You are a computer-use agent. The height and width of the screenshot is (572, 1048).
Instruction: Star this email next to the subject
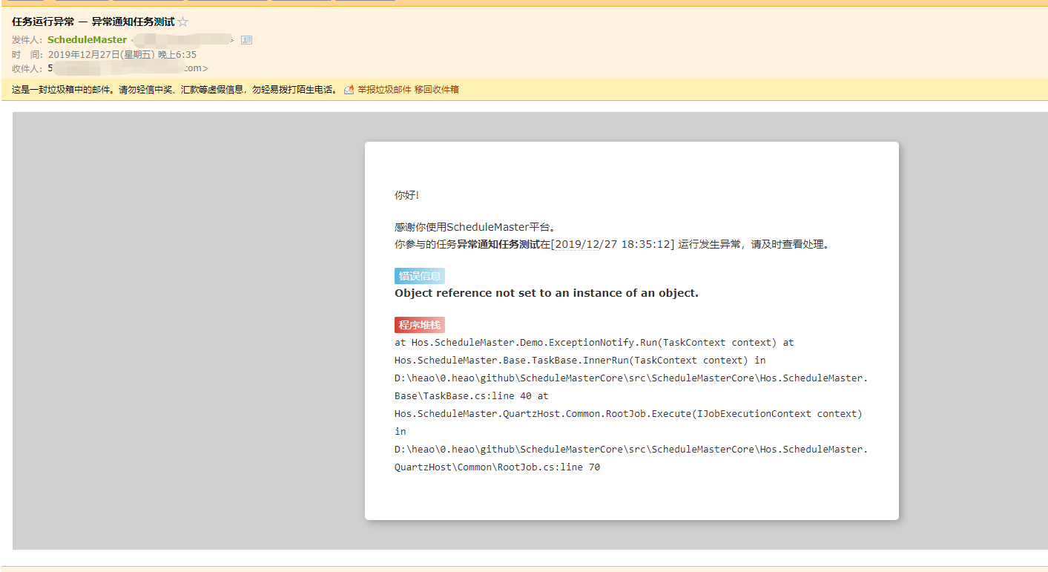click(183, 22)
